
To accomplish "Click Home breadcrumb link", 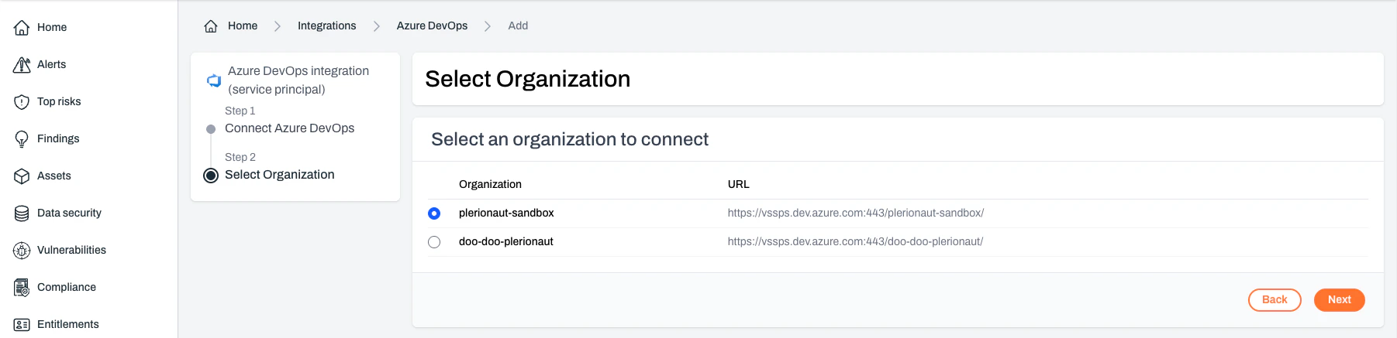I will [x=243, y=26].
